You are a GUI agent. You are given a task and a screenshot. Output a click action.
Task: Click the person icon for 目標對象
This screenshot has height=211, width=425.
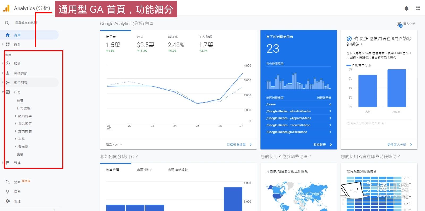pos(8,73)
